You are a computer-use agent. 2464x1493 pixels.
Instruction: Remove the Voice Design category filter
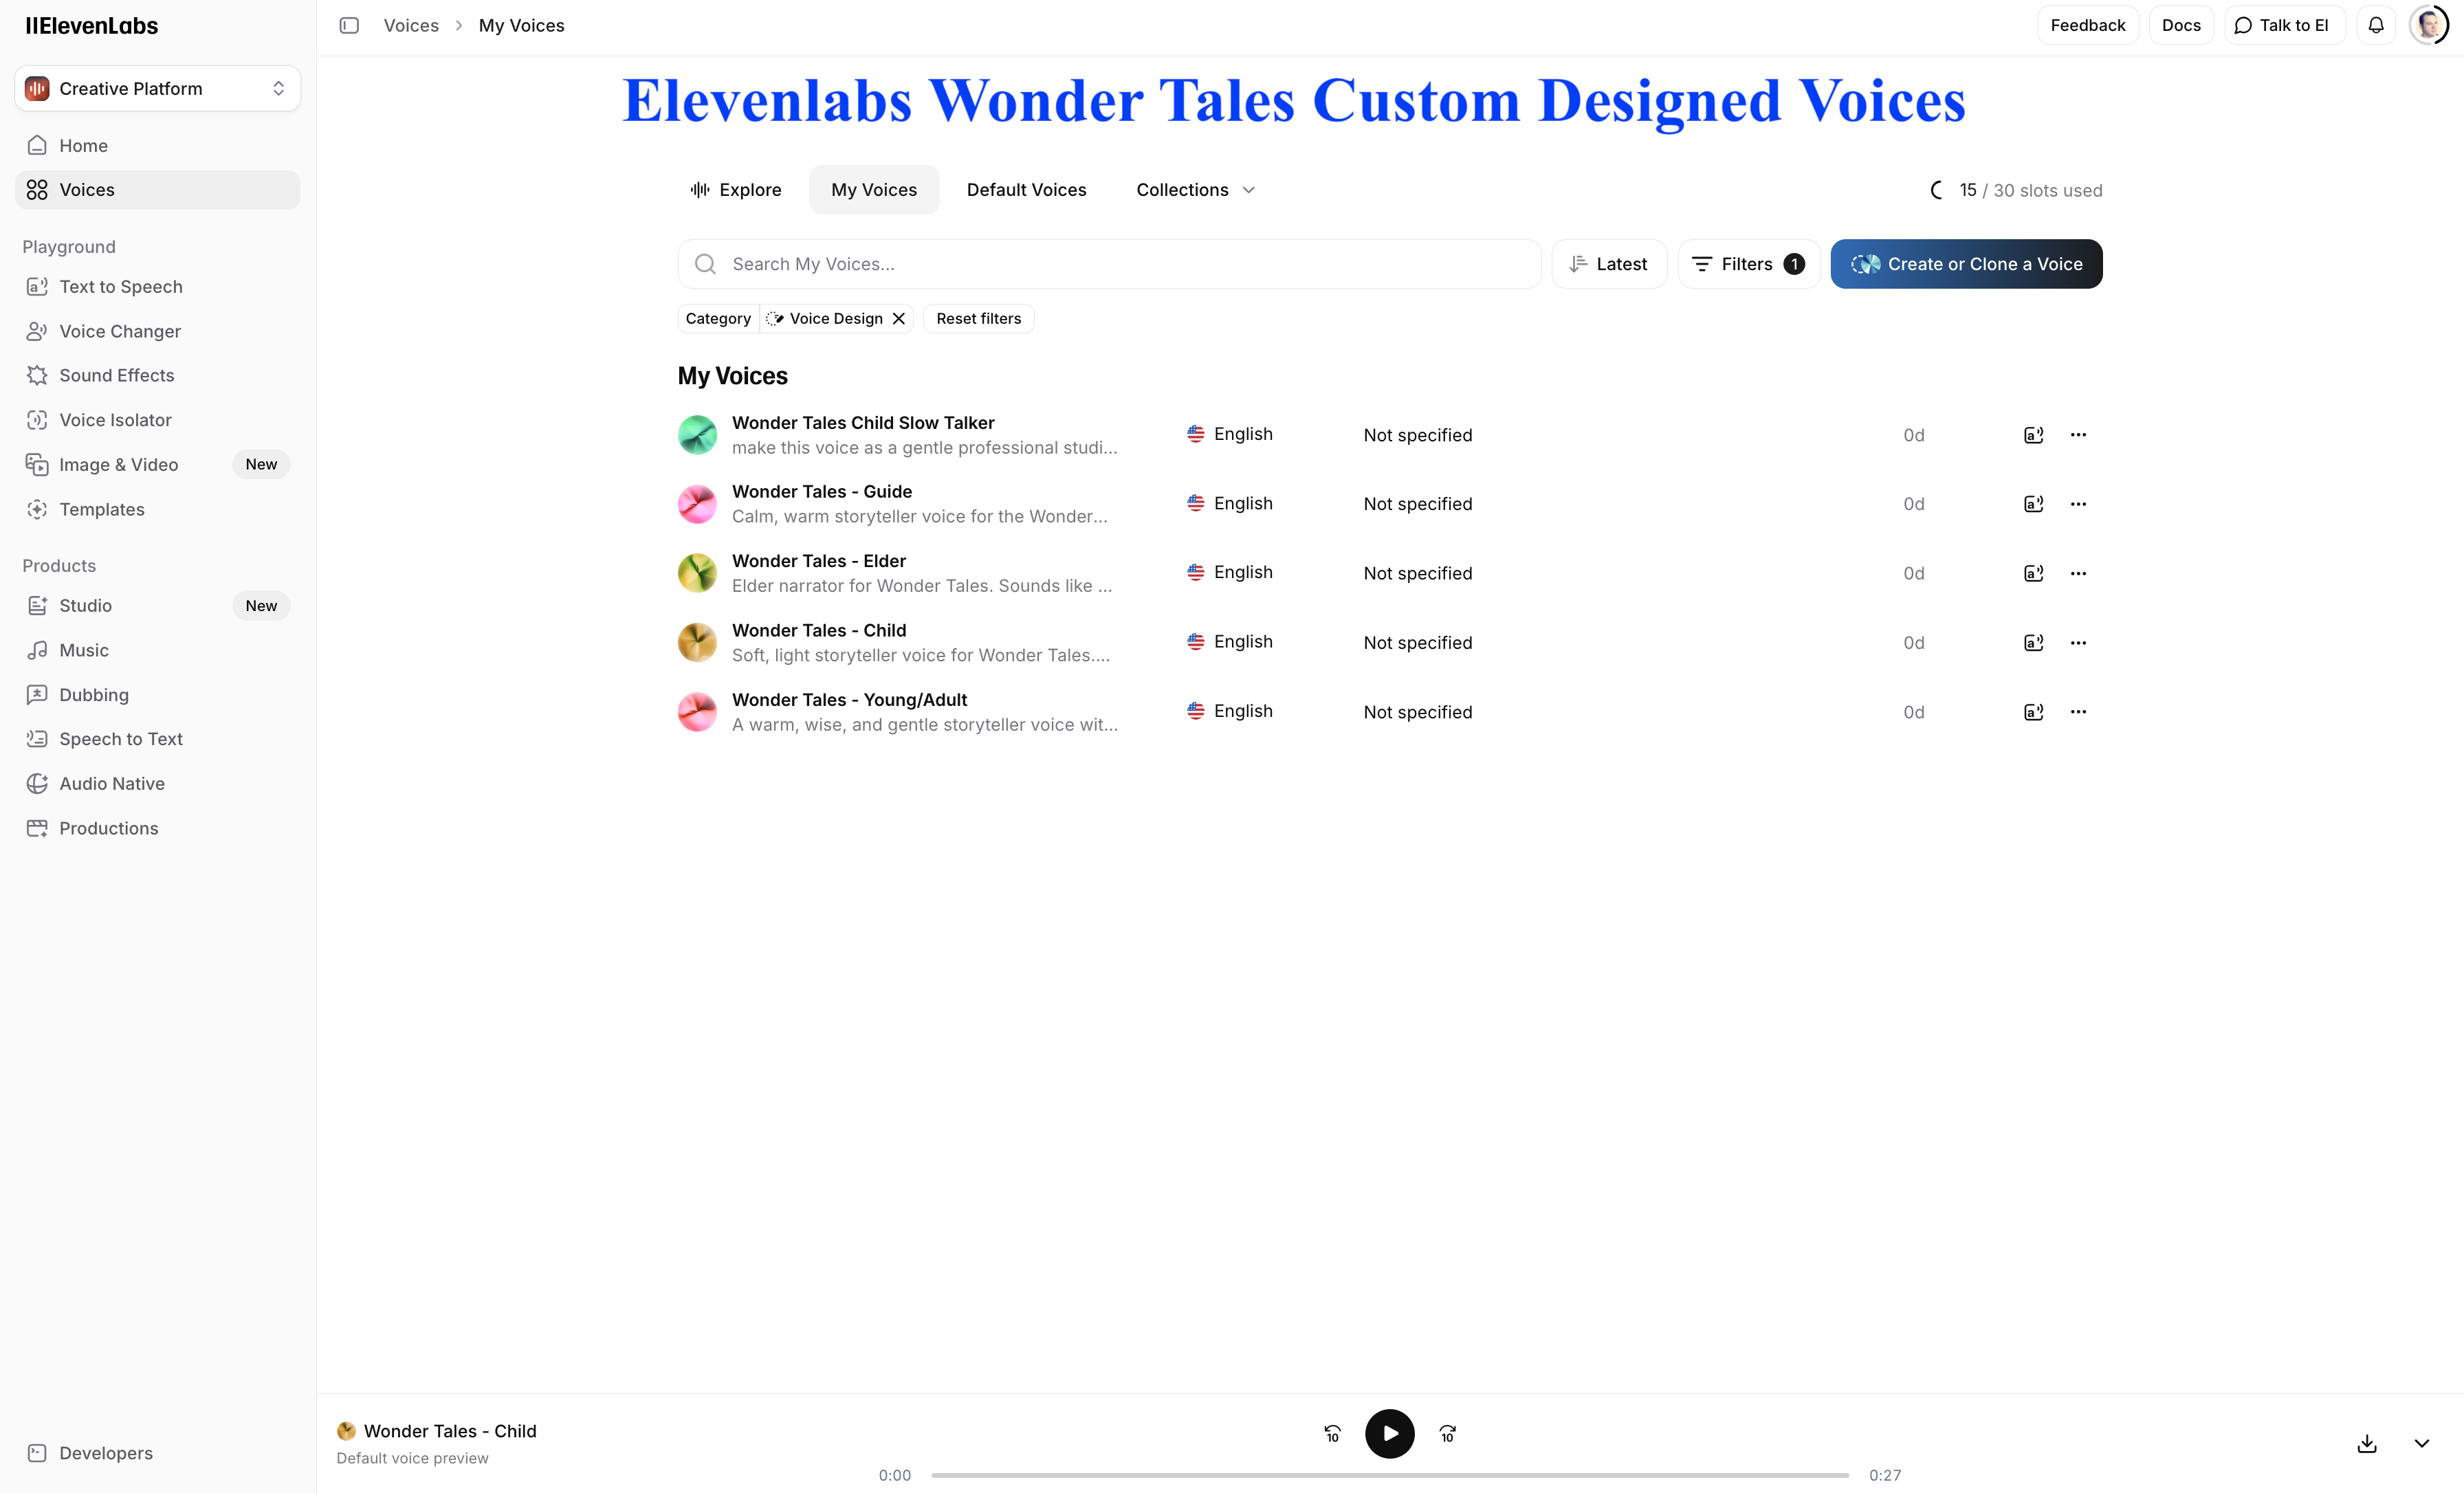(x=899, y=318)
